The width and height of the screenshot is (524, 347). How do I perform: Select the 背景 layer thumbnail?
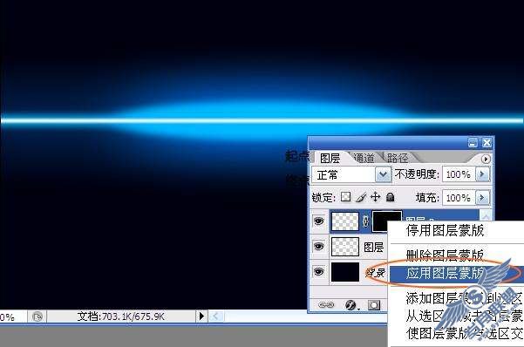pyautogui.click(x=345, y=271)
